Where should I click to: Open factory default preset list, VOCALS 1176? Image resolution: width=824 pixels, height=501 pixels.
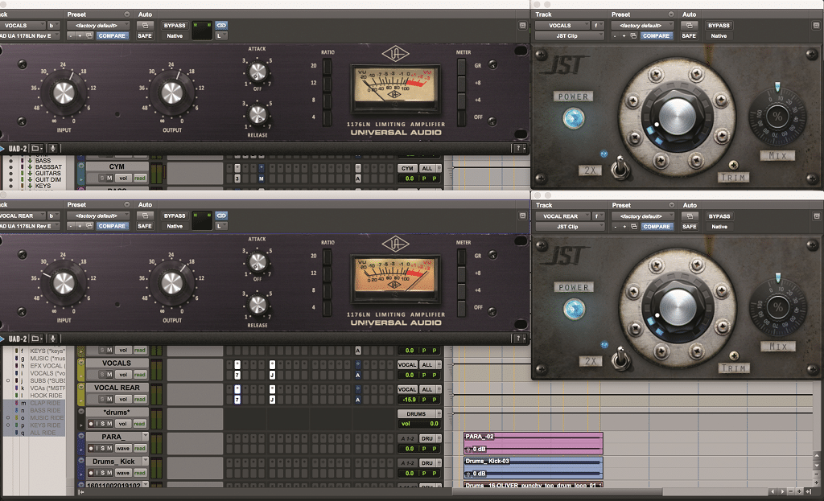coord(99,25)
